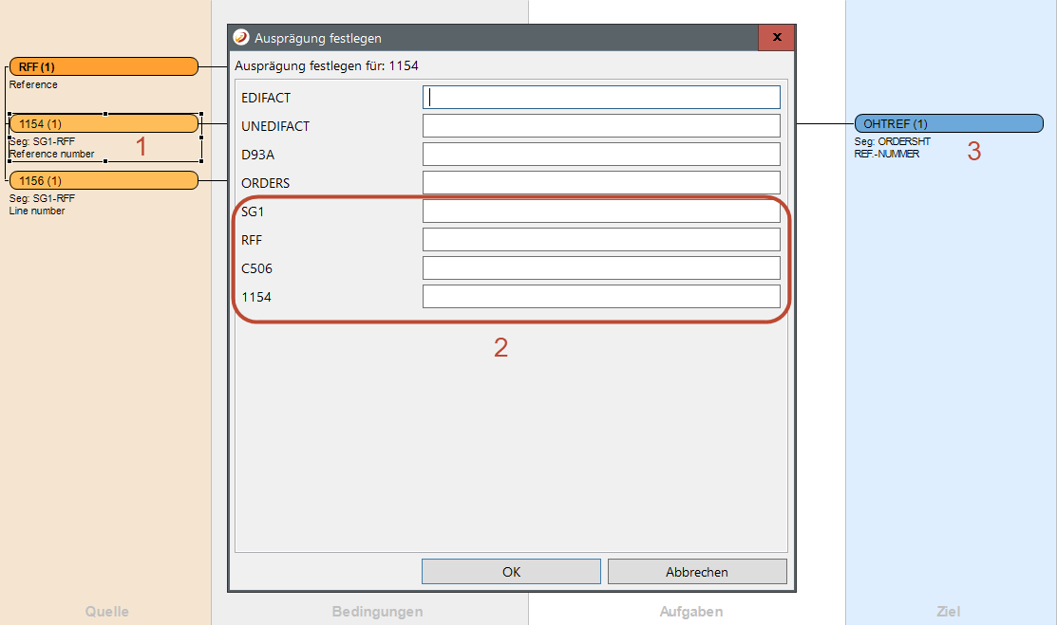This screenshot has height=625, width=1057.
Task: Click the Bedingungen column label
Action: 377,612
